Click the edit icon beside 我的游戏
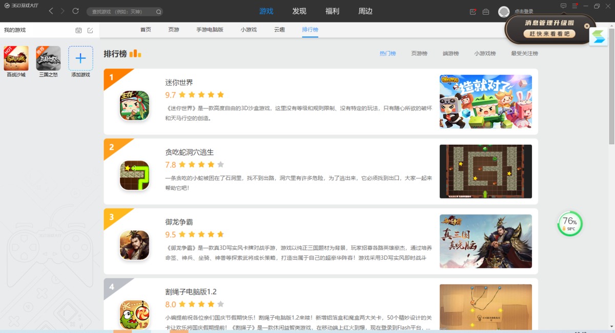Viewport: 615px width, 333px height. (90, 31)
